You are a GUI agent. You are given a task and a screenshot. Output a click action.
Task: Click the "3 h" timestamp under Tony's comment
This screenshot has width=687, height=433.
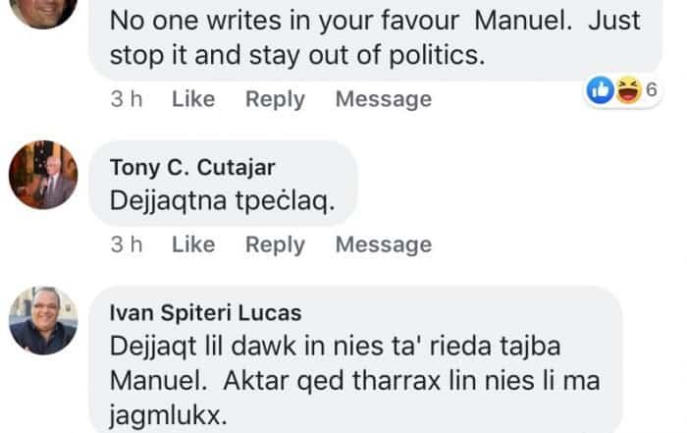(126, 244)
